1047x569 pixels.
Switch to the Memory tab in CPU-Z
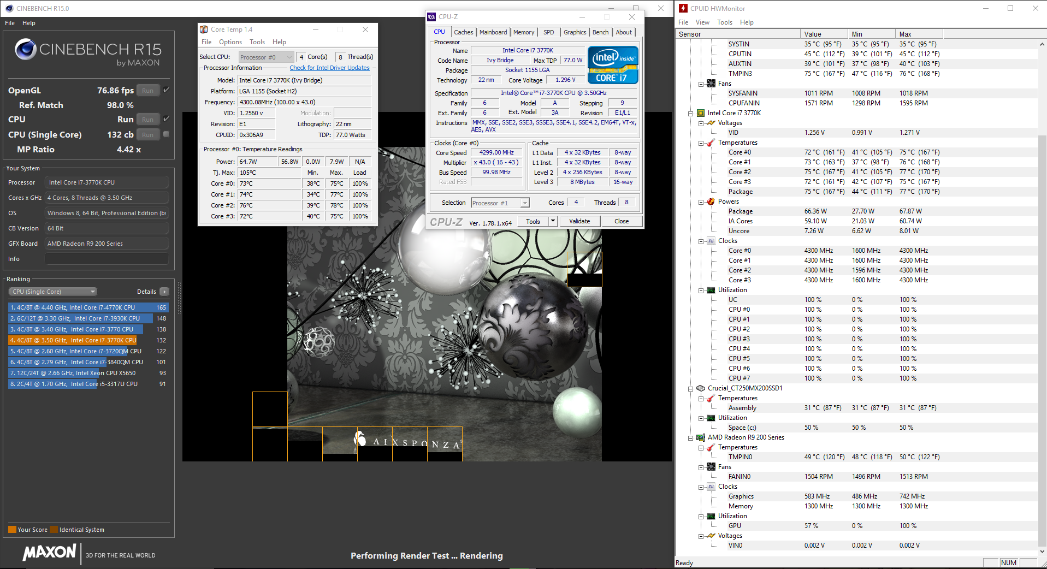524,32
